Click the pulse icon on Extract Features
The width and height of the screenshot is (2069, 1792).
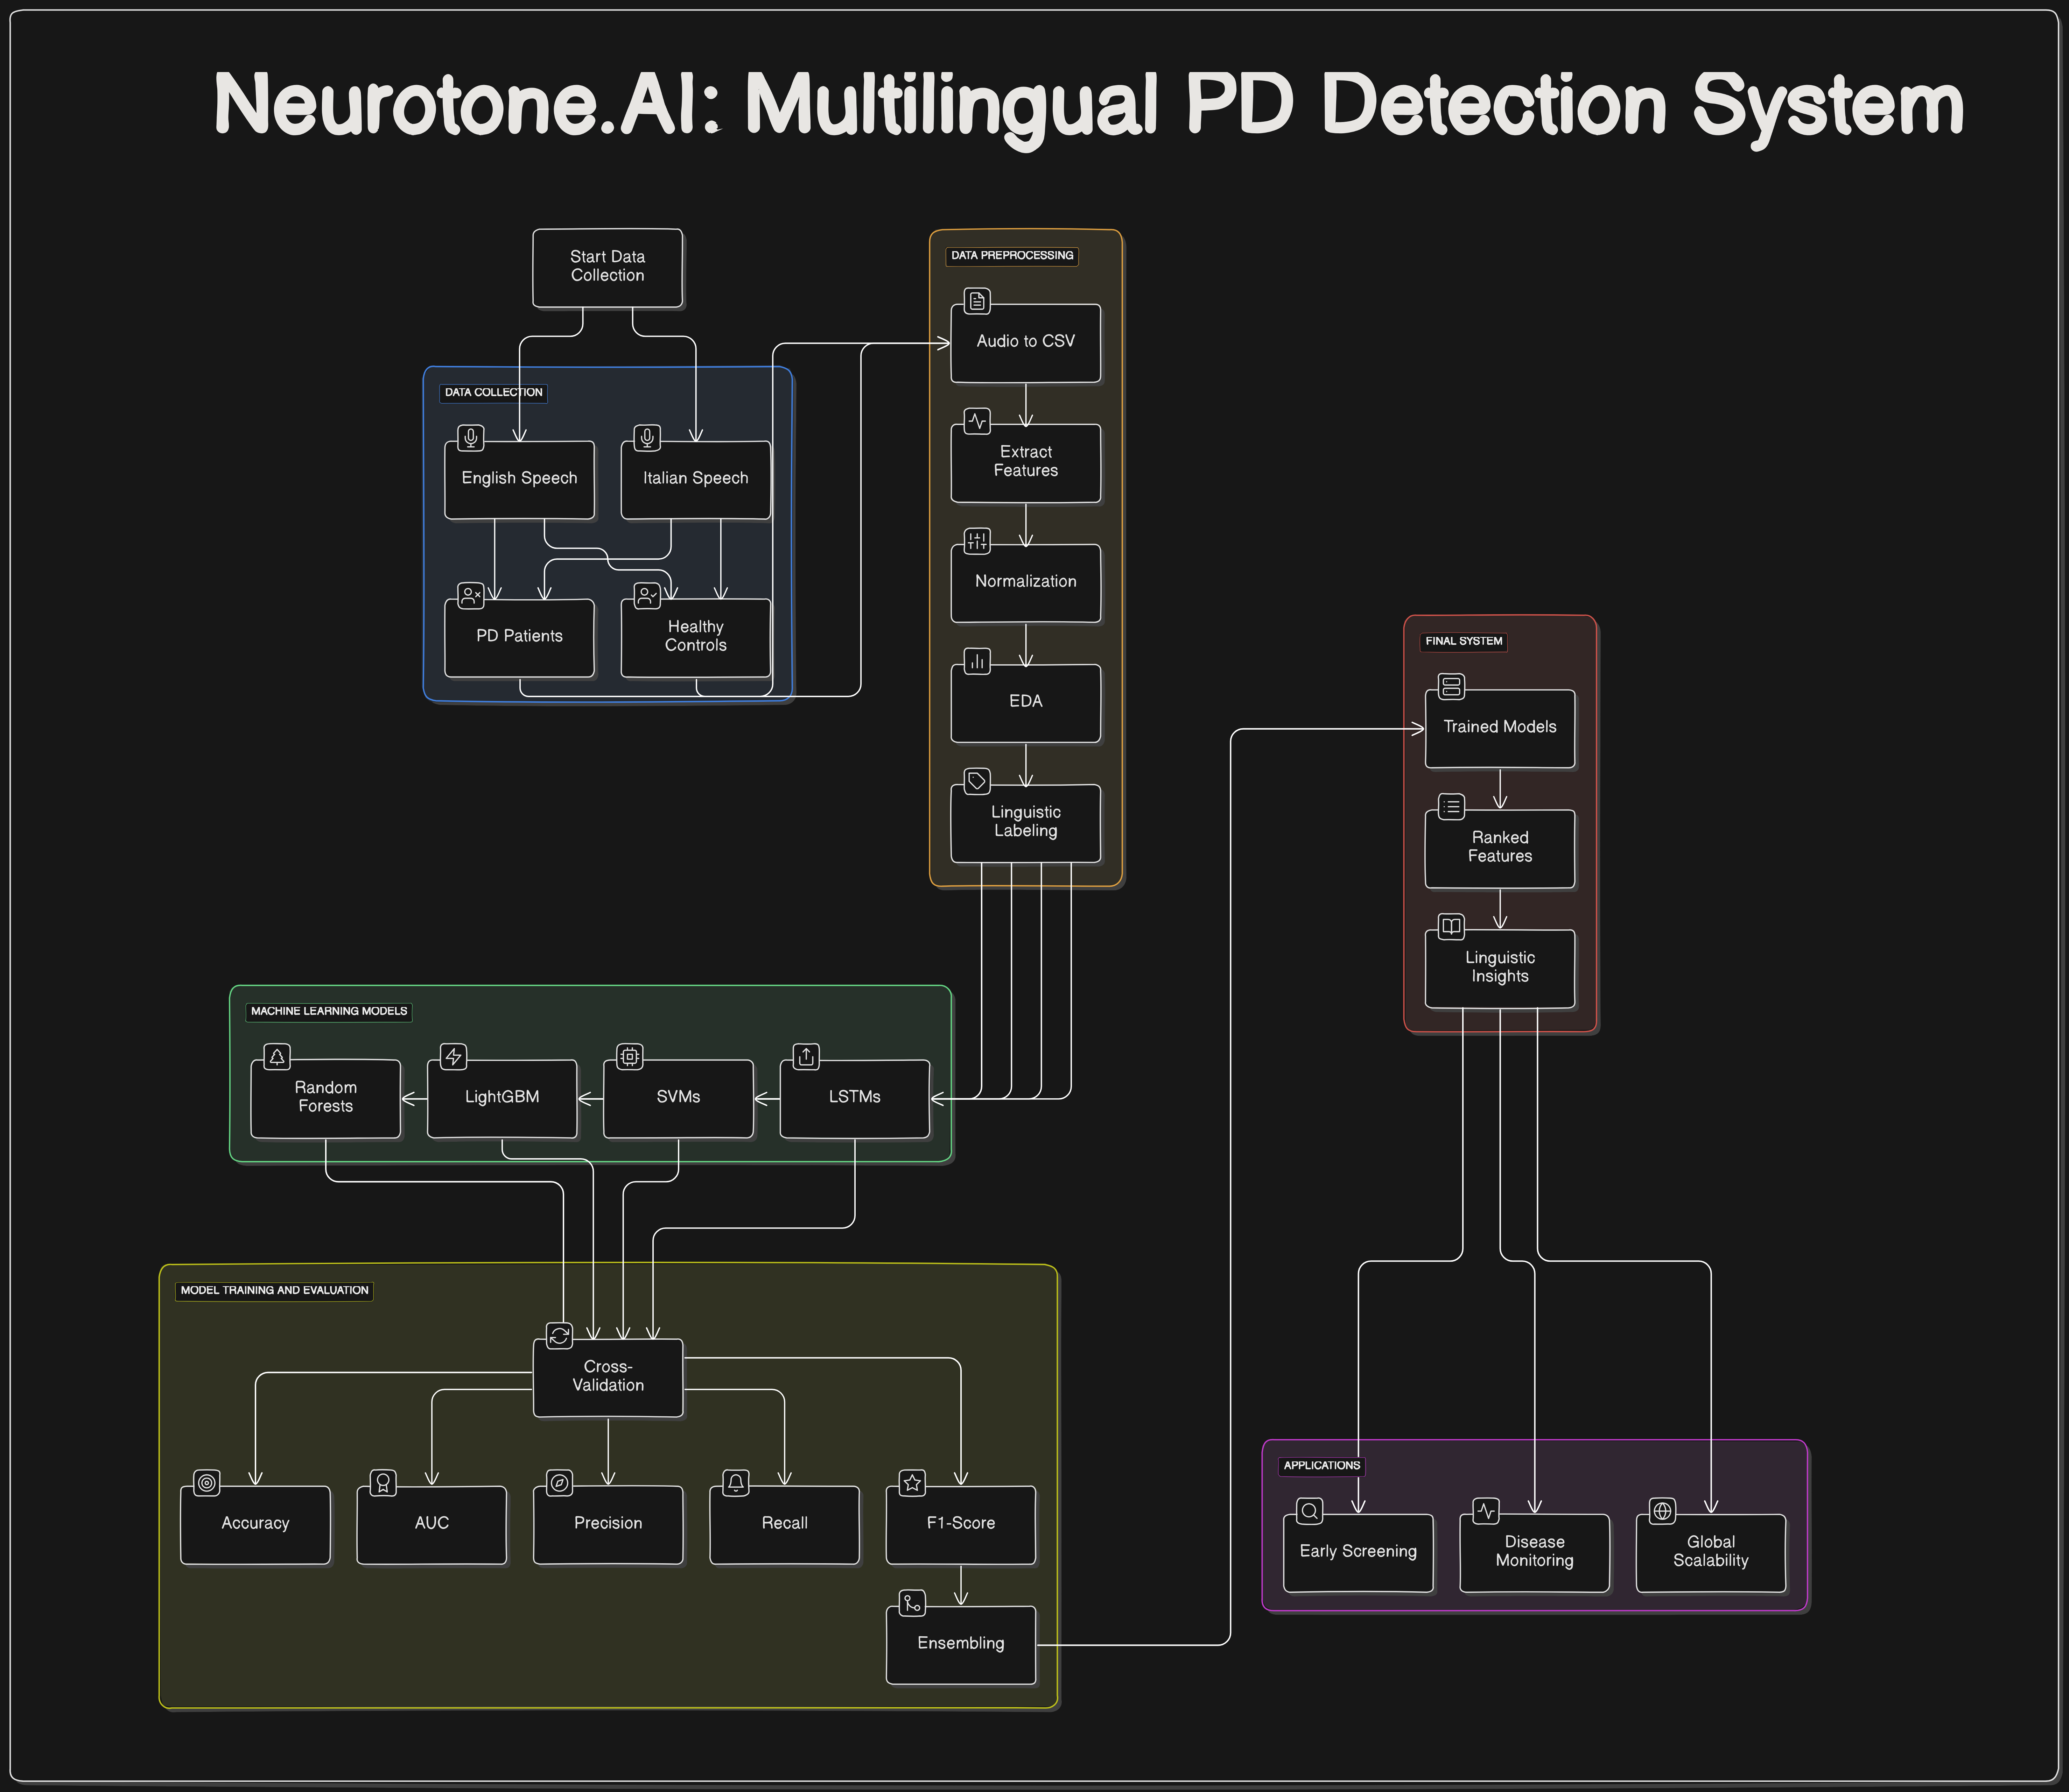click(x=977, y=421)
